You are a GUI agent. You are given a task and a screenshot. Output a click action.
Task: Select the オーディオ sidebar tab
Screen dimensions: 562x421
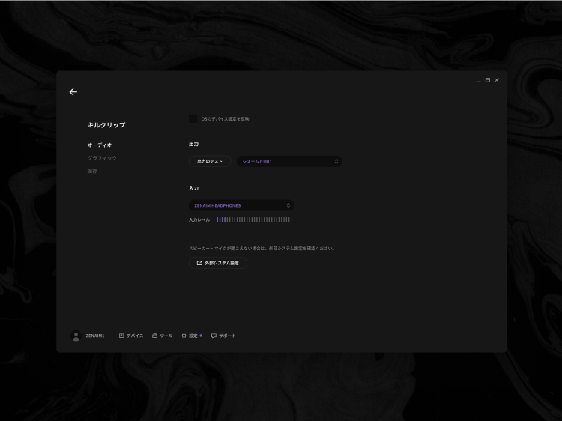(100, 145)
